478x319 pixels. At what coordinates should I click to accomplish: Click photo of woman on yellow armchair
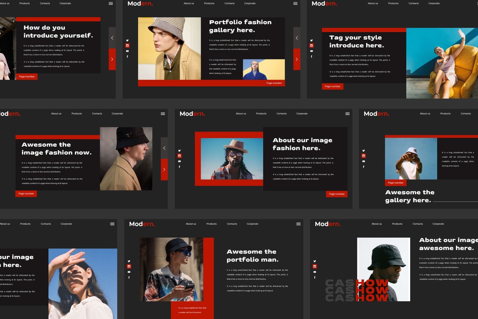(x=442, y=63)
